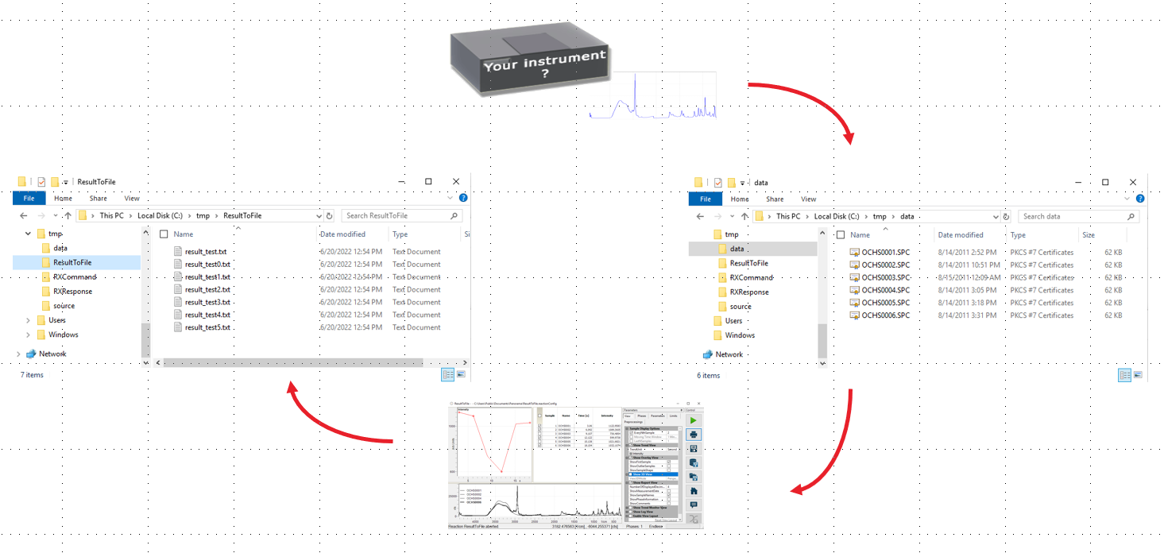Tick the select-all checkbox beside Name in data window
The width and height of the screenshot is (1164, 553).
click(x=841, y=235)
